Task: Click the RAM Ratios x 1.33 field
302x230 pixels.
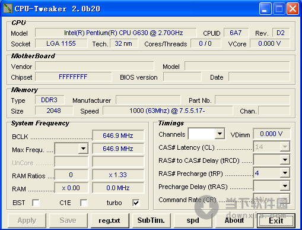Action: coord(118,175)
